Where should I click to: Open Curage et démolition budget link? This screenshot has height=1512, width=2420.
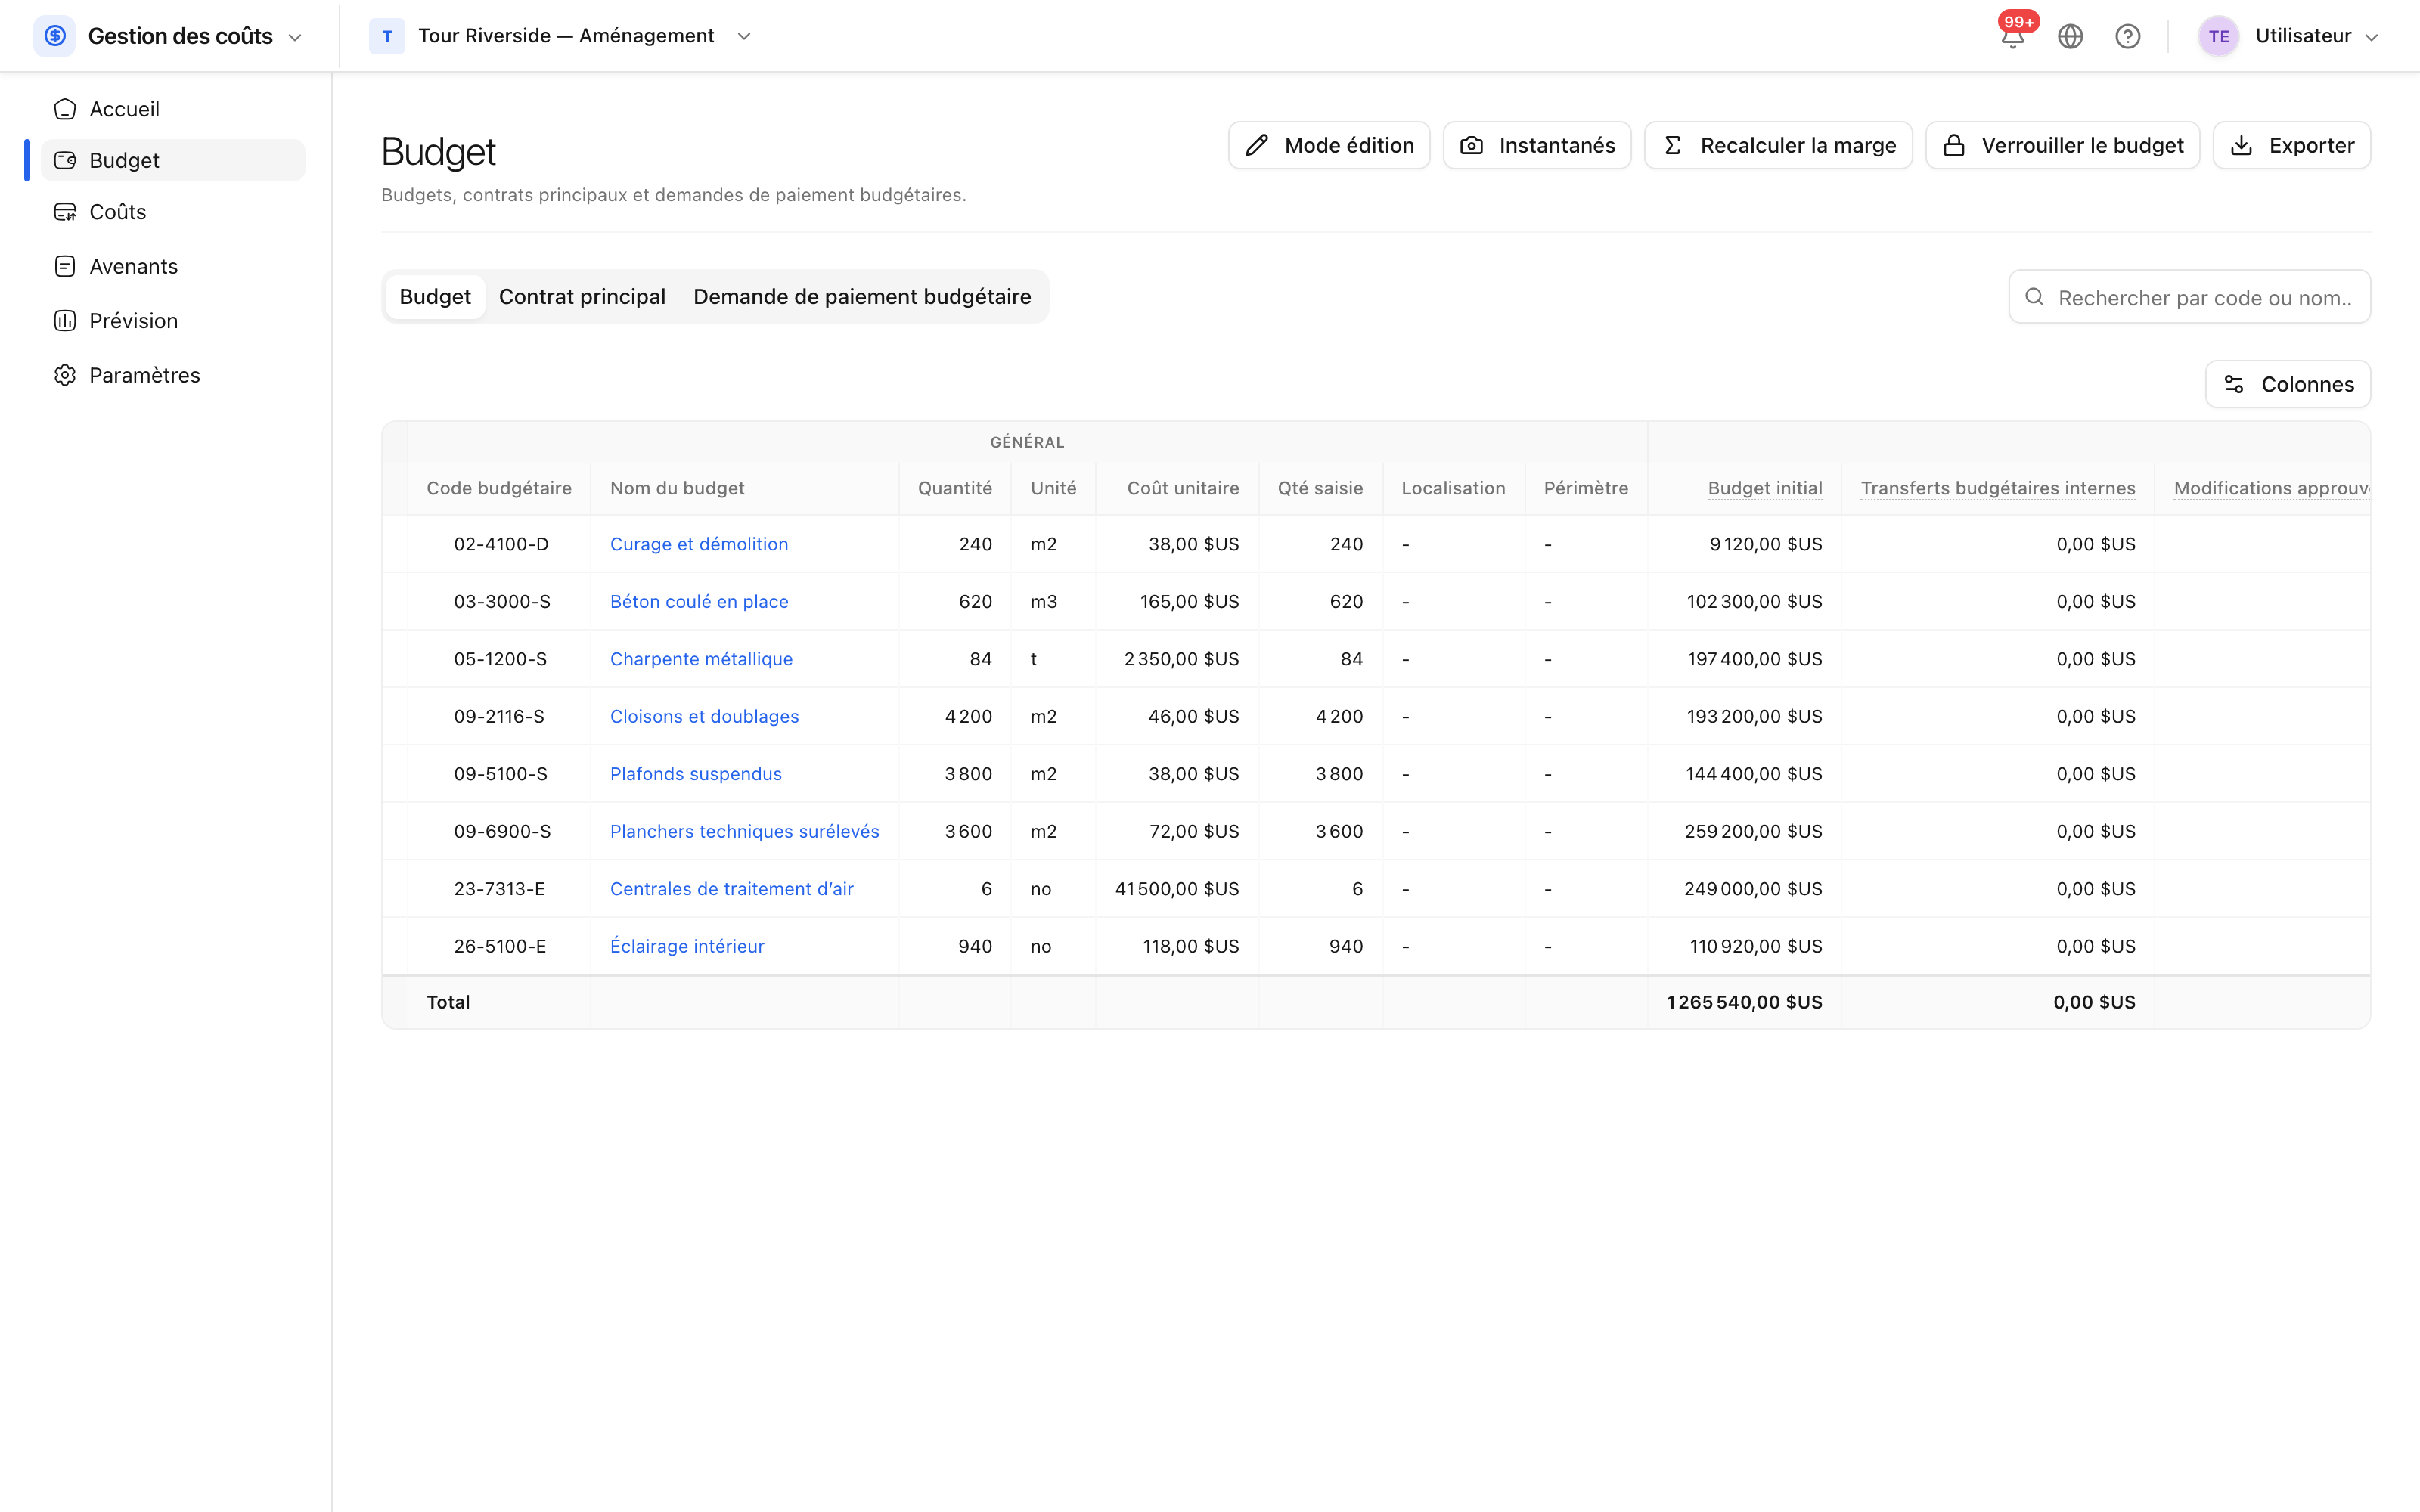coord(699,544)
